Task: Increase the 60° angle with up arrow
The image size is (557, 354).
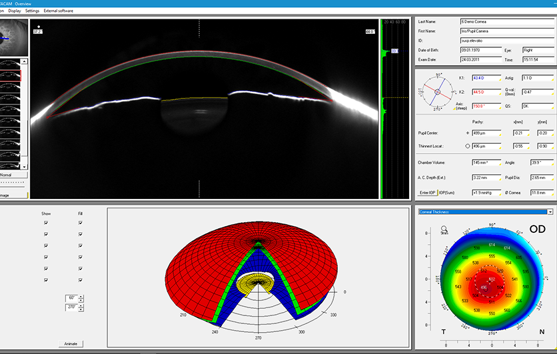Action: tap(81, 297)
